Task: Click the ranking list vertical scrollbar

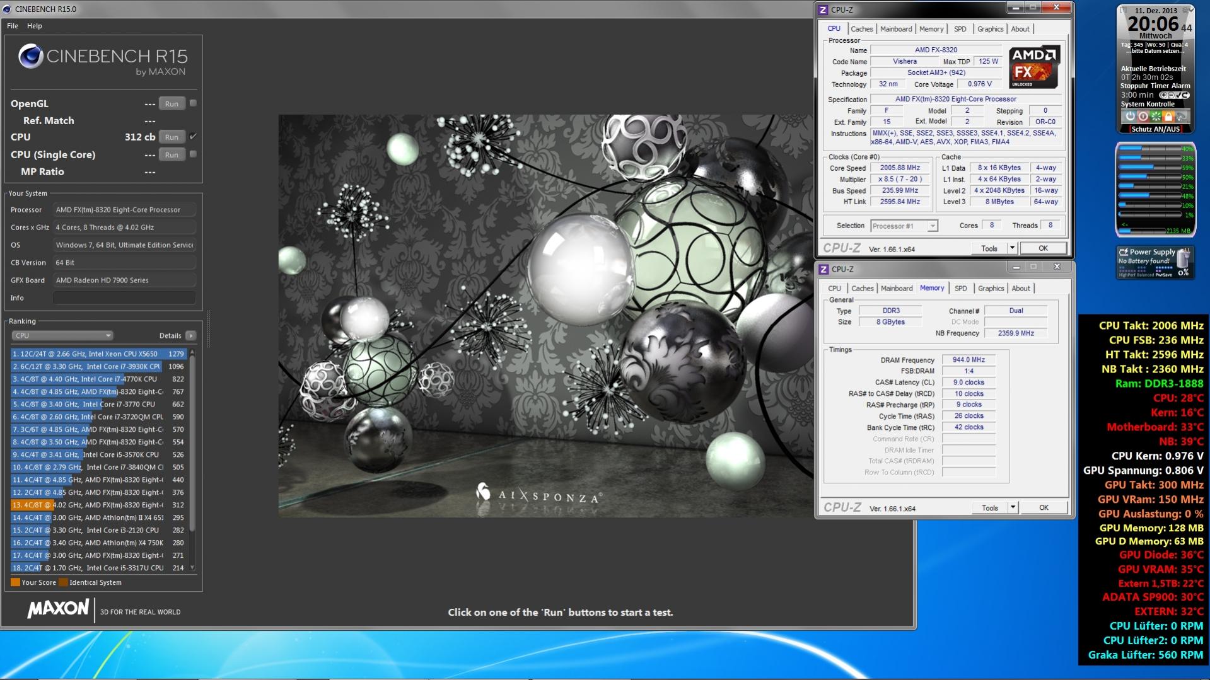Action: point(192,441)
